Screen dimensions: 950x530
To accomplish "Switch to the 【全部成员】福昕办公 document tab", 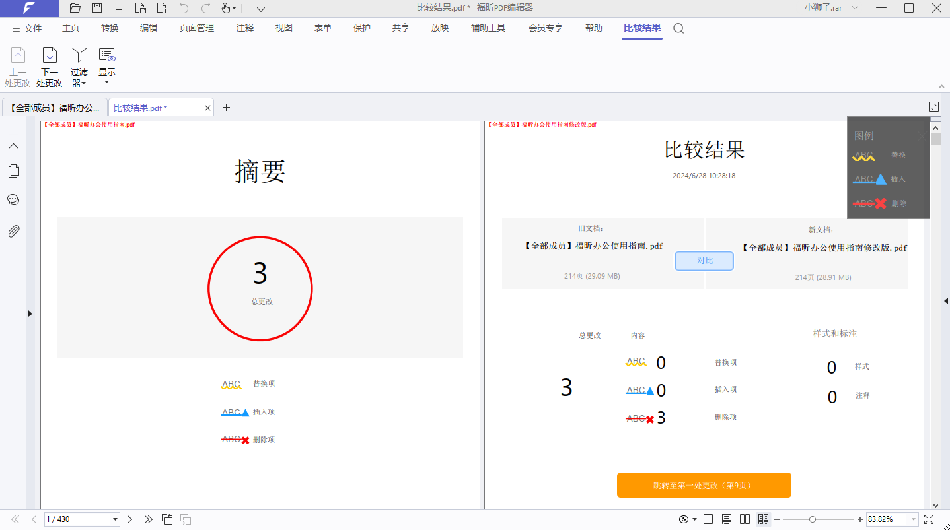I will pos(55,108).
